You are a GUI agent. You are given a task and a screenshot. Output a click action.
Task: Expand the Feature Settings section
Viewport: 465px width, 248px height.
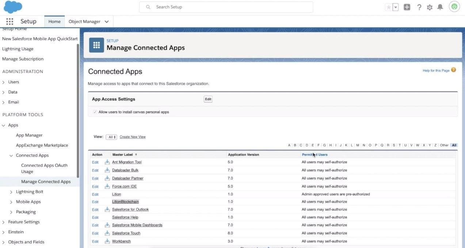tap(4, 222)
